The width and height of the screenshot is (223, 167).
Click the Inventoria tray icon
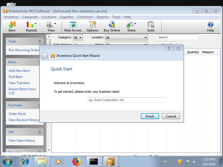(180, 162)
